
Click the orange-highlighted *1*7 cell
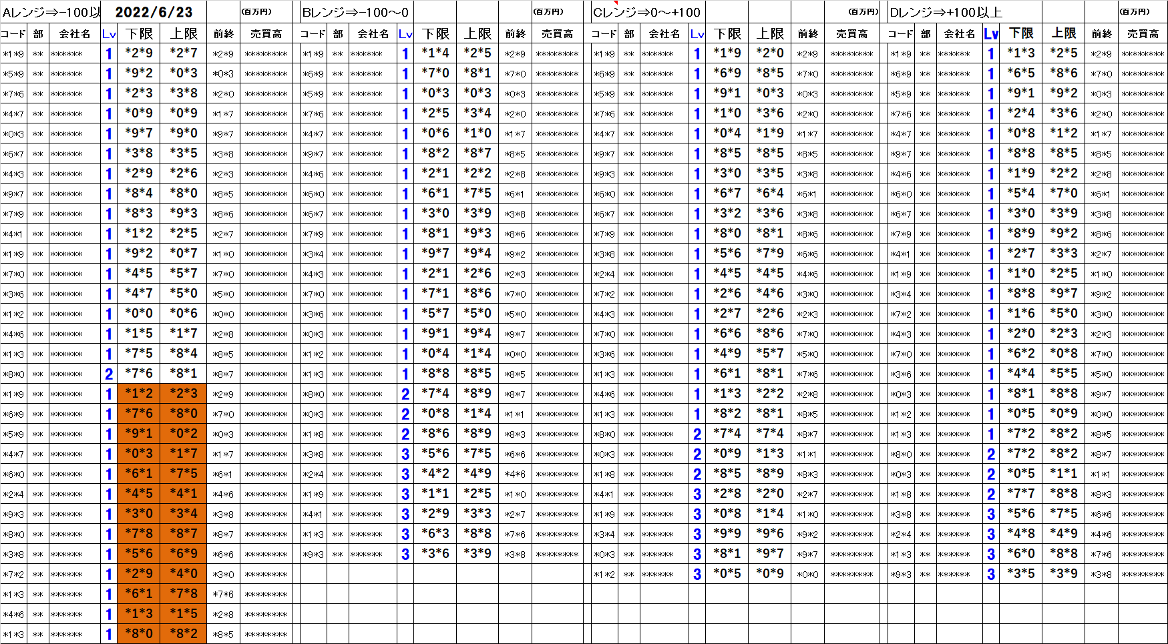[x=184, y=454]
